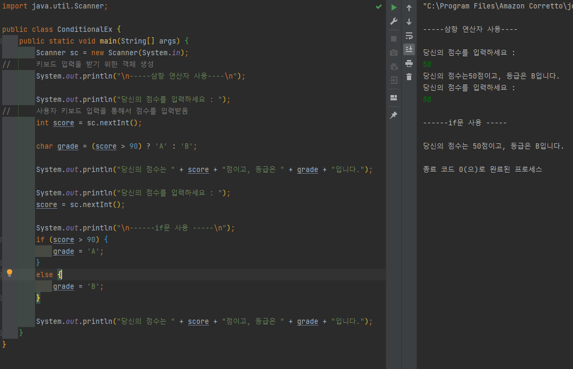Click the println line with 'if문 사용'
Viewport: 573px width, 369px height.
tap(135, 228)
